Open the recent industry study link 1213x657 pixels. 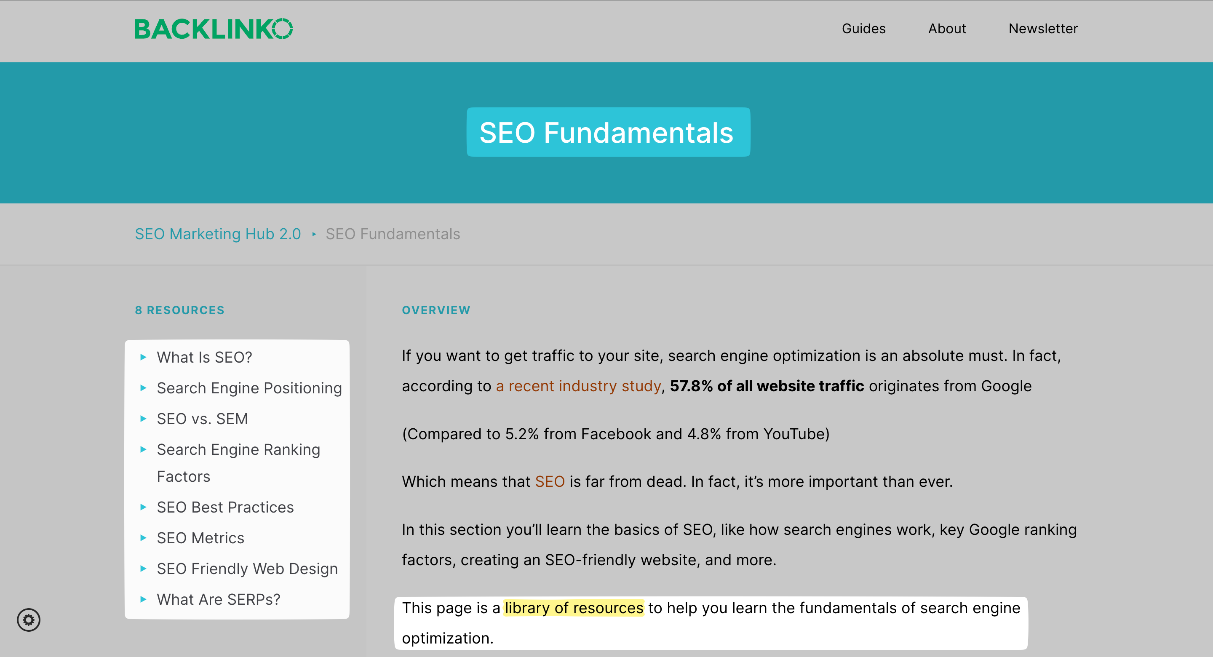coord(579,386)
